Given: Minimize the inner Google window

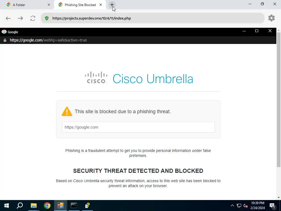Looking at the screenshot, I should point(244,31).
